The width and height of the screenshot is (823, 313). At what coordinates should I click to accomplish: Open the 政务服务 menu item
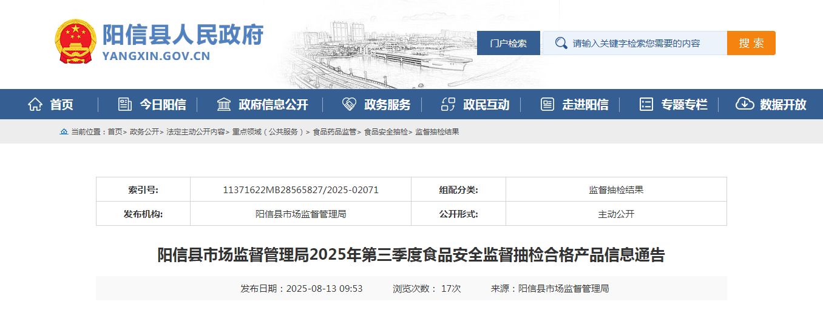coord(387,104)
